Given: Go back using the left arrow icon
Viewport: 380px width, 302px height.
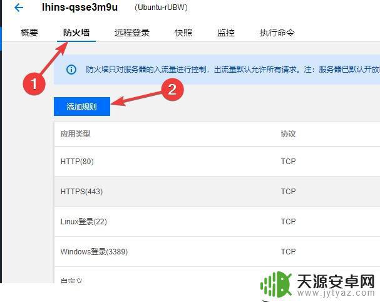Looking at the screenshot, I should 19,8.
